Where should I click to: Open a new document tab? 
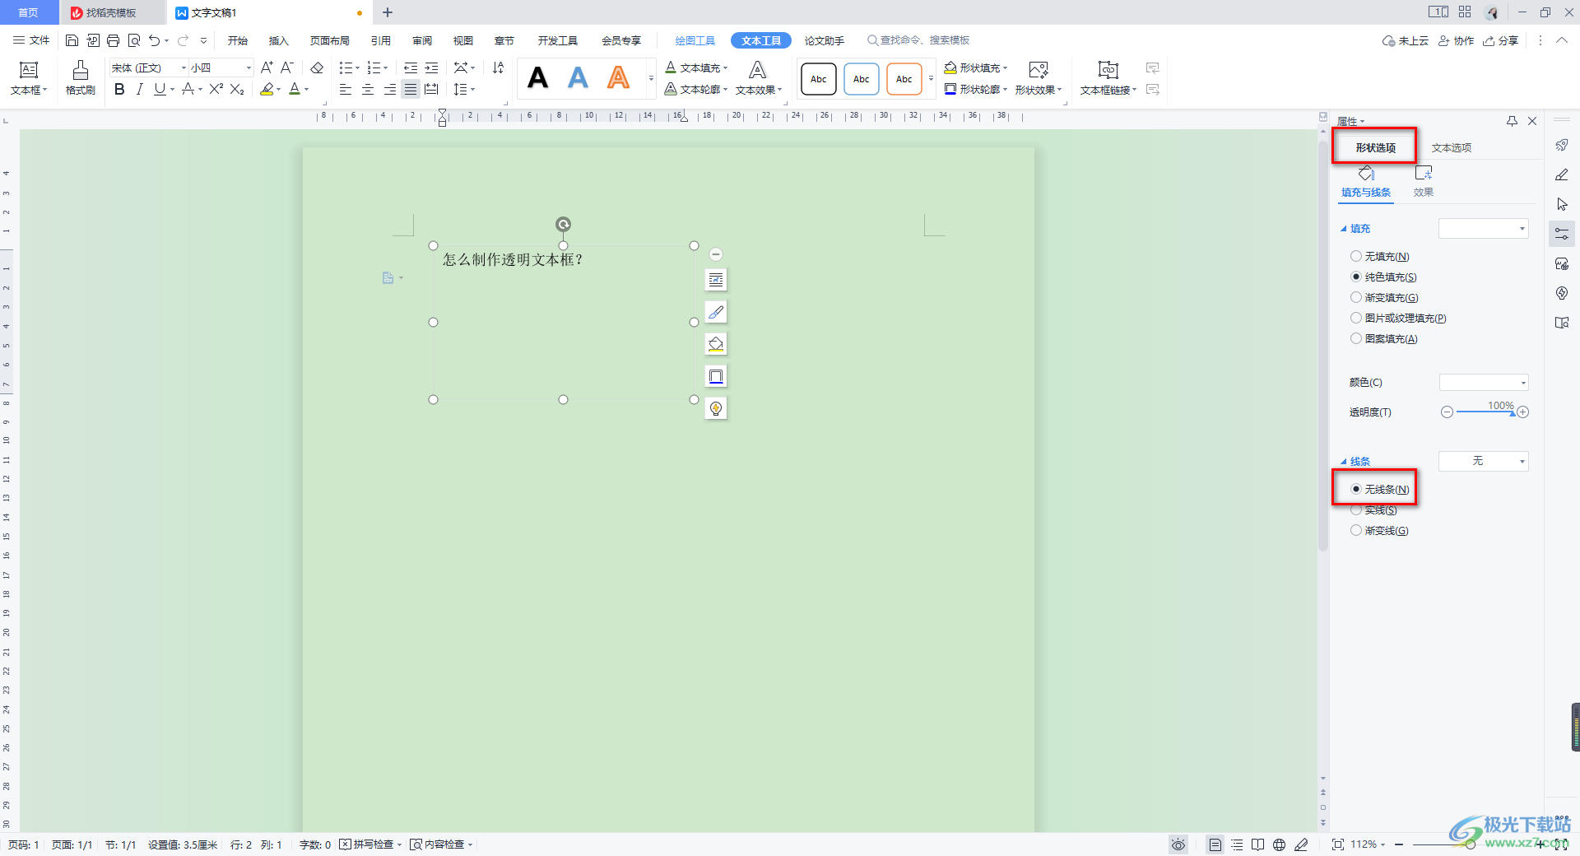coord(388,12)
